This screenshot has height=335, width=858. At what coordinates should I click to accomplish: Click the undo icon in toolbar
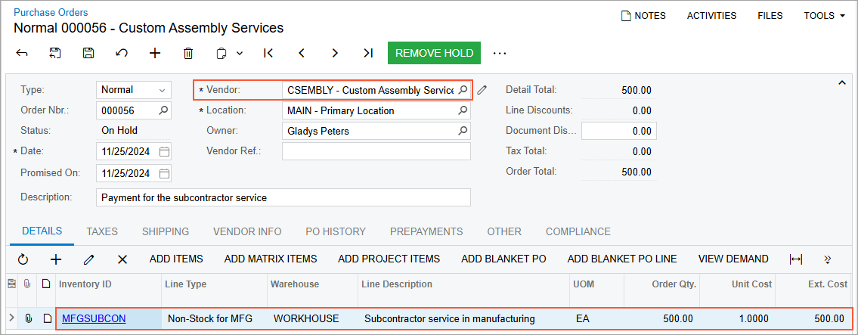point(122,53)
